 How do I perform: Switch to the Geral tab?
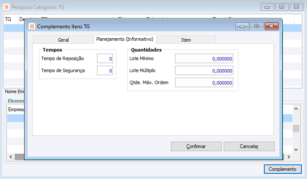63,40
